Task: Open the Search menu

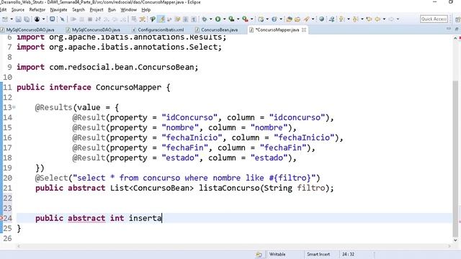Action: (79, 9)
